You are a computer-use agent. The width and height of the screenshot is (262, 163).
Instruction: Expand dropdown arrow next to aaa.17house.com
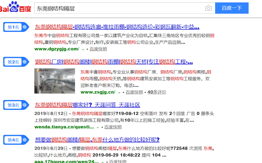click(x=103, y=162)
